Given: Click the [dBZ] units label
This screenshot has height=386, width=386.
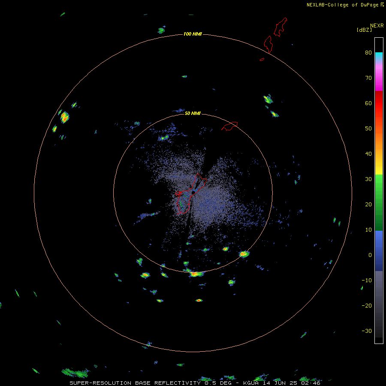Looking at the screenshot, I should (x=364, y=30).
